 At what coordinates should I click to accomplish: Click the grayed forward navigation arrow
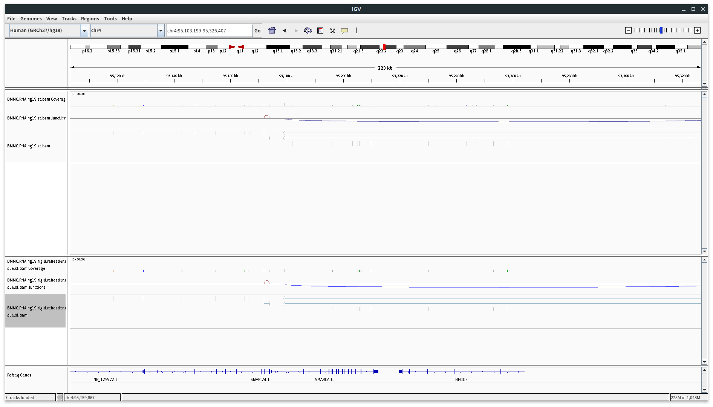tap(296, 31)
